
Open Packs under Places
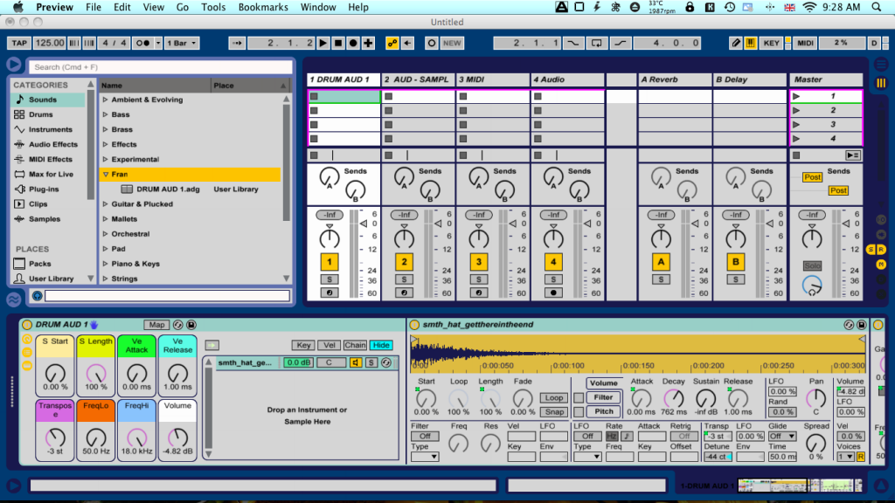pos(39,264)
